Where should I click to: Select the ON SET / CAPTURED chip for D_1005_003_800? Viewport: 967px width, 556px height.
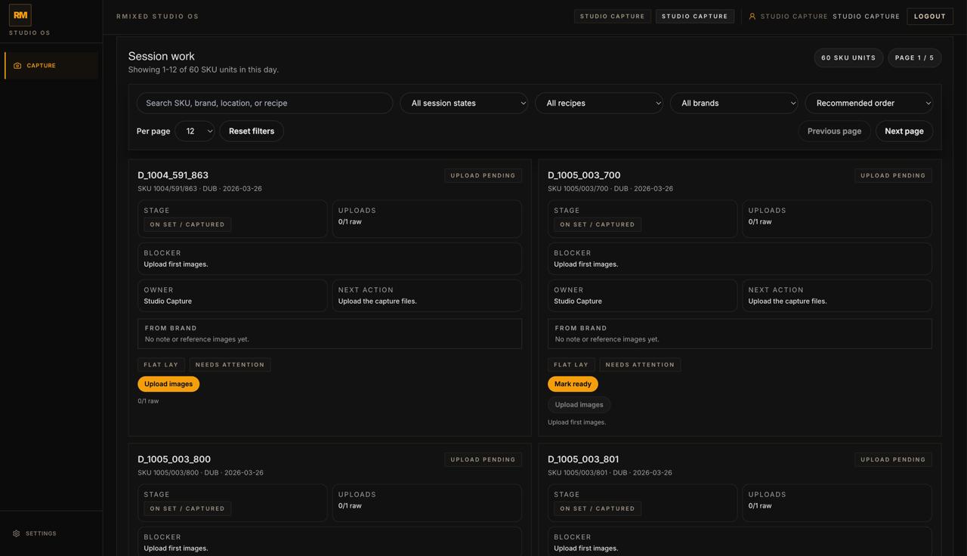pyautogui.click(x=187, y=508)
